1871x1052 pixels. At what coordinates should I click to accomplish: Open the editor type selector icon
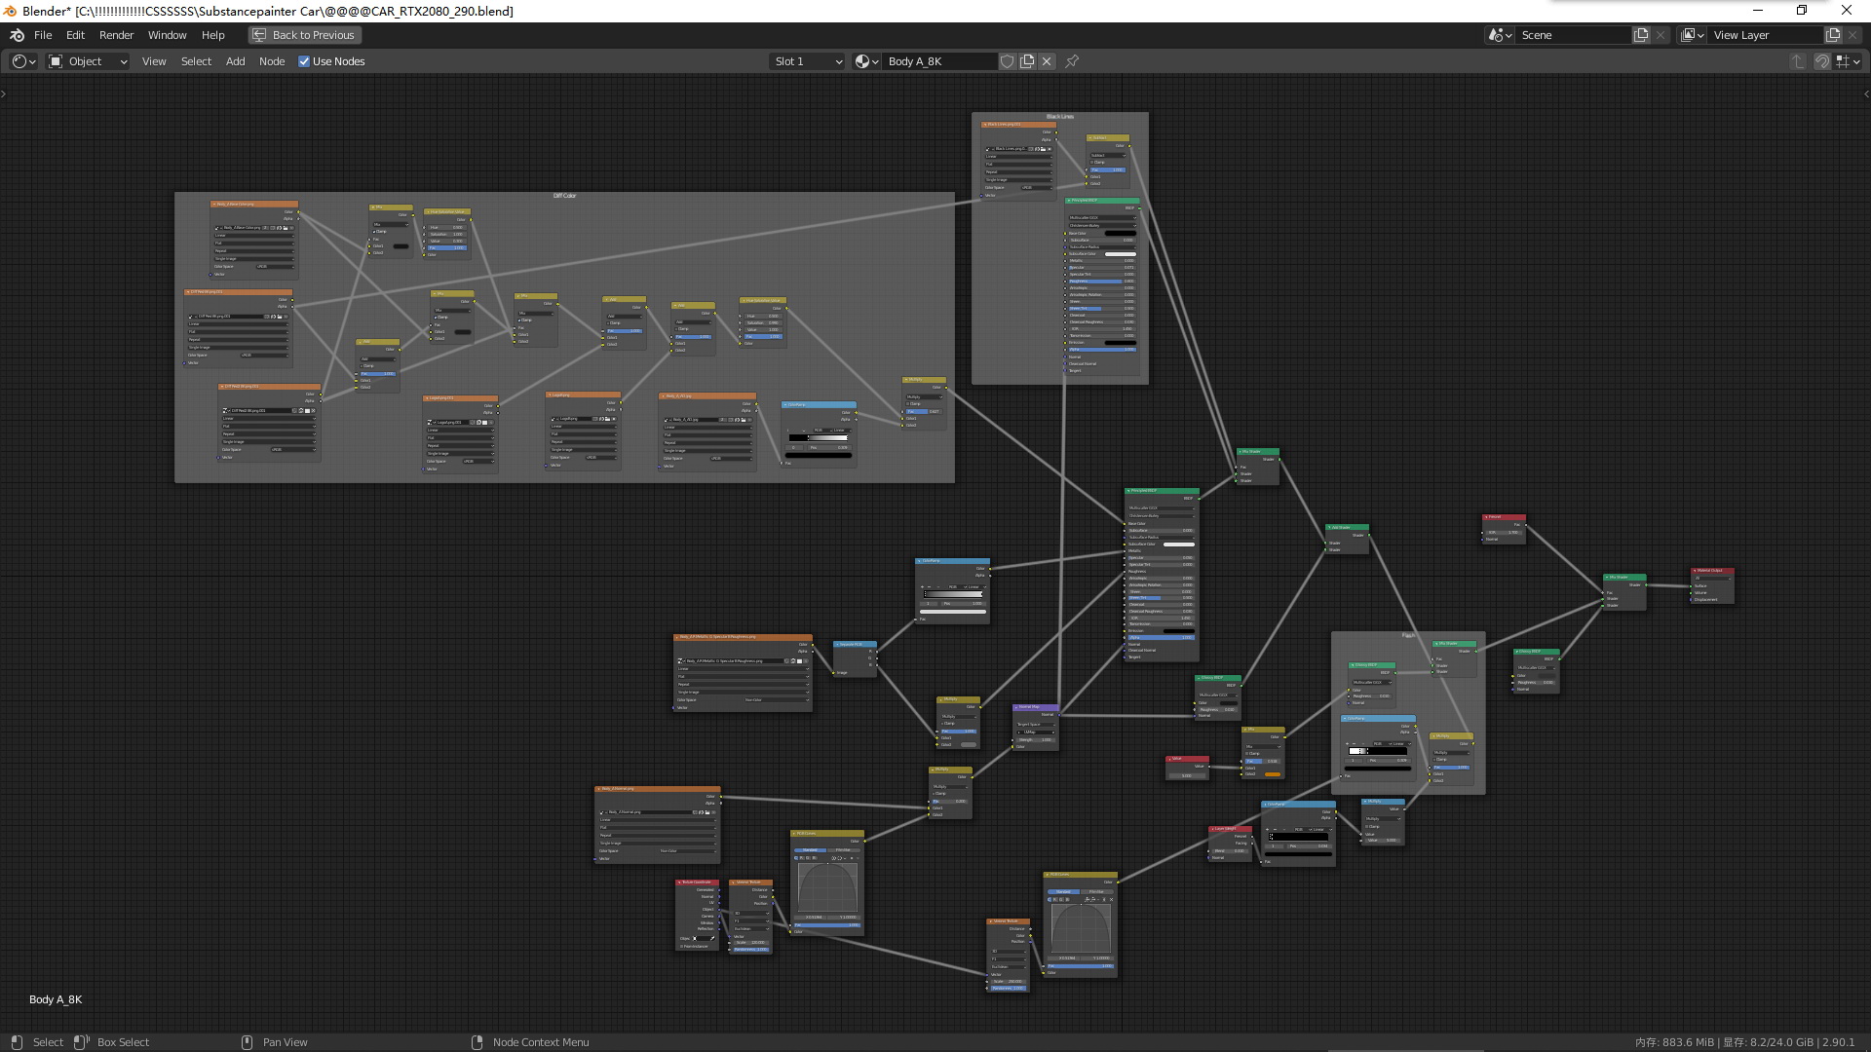(23, 61)
